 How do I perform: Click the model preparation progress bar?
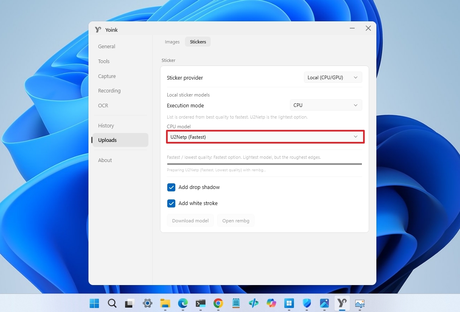click(x=264, y=164)
